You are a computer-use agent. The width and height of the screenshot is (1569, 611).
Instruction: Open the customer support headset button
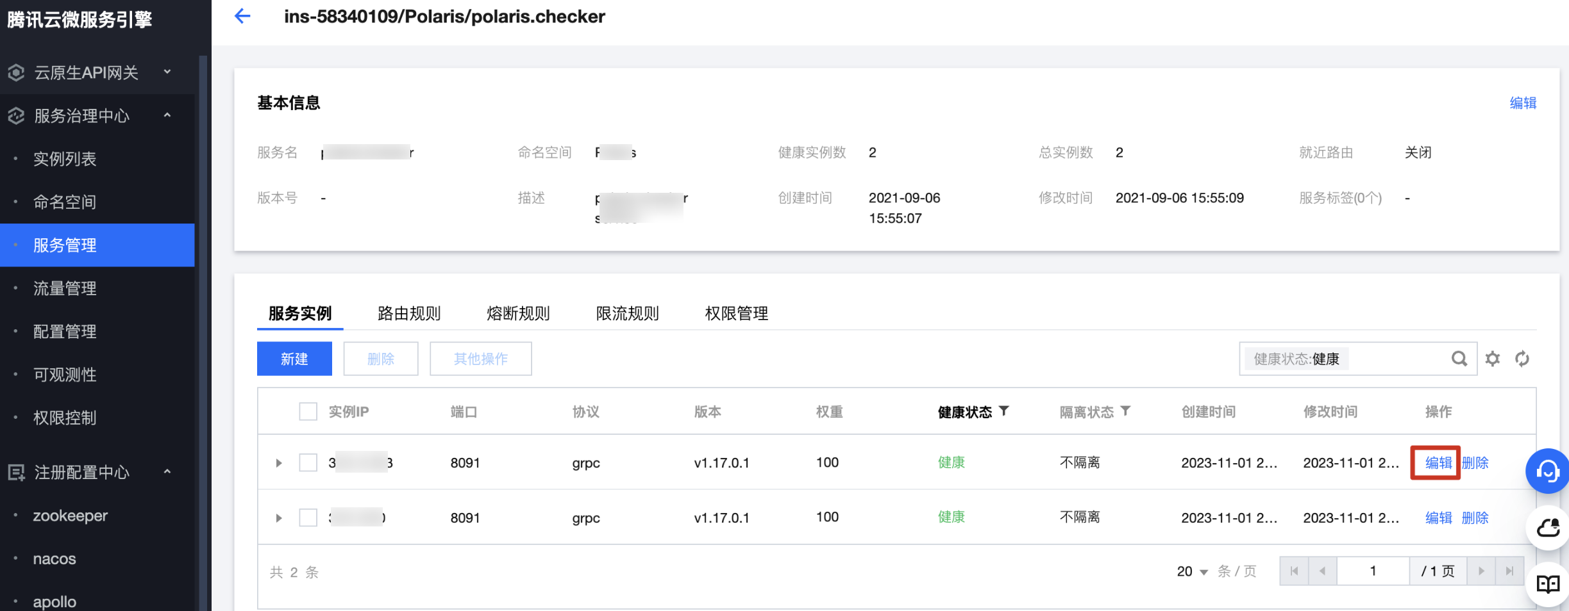(x=1547, y=471)
